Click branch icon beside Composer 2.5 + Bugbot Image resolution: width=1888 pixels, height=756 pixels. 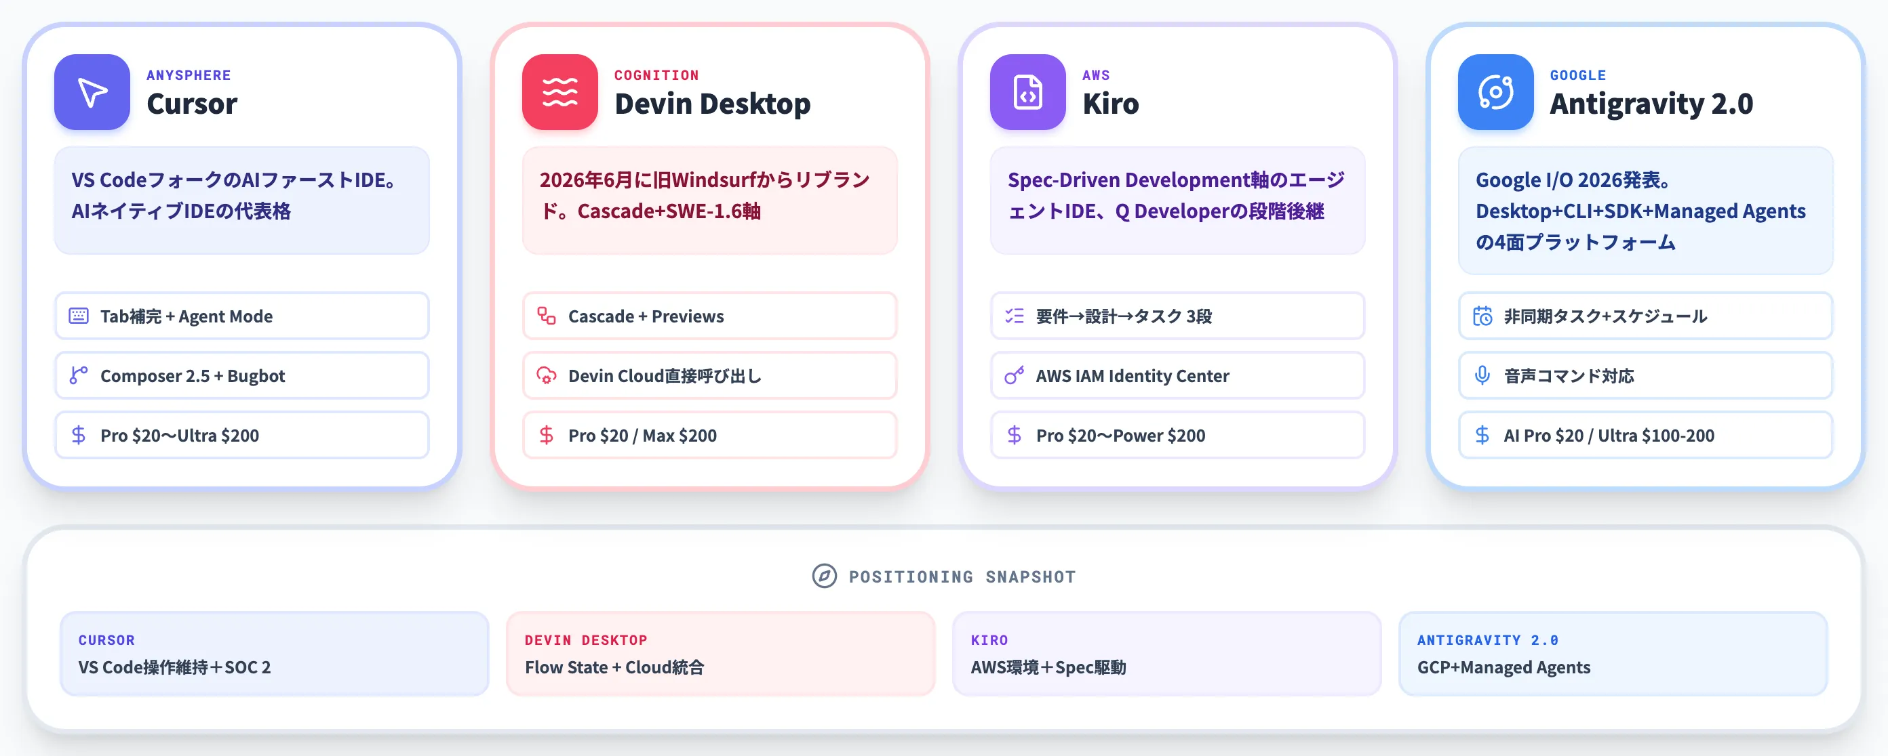[x=79, y=375]
